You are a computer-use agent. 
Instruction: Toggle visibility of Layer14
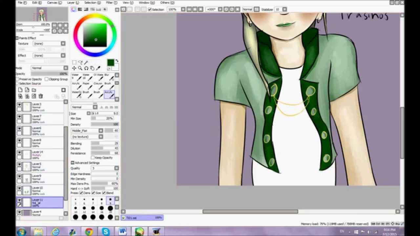tap(19, 153)
